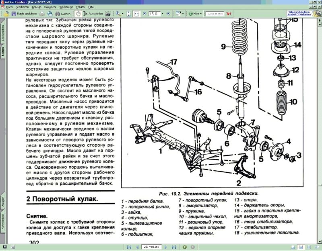Open the rotate view dropdown arrow
This screenshot has height=251, width=322.
coord(183,14)
